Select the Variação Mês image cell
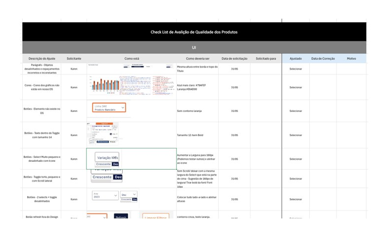Image resolution: width=382 pixels, height=248 pixels. click(x=107, y=159)
